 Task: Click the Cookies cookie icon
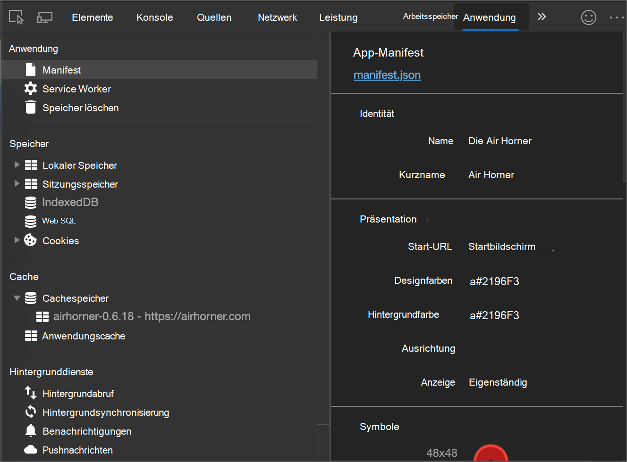[x=31, y=240]
